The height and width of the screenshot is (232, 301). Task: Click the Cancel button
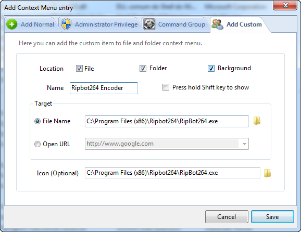[227, 217]
